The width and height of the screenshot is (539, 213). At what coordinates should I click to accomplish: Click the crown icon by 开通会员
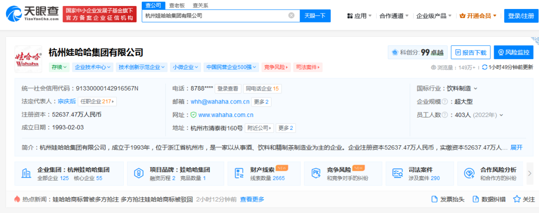coord(462,16)
